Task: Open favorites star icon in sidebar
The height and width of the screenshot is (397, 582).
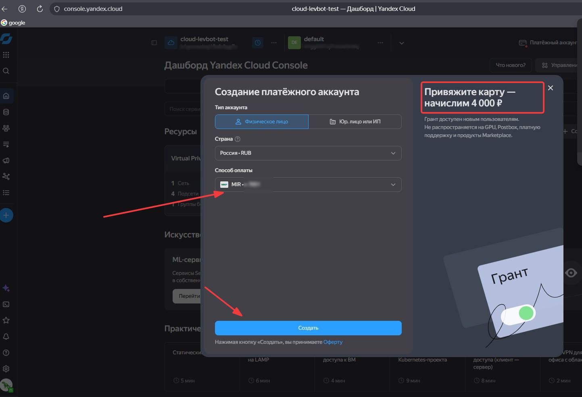Action: coord(6,320)
